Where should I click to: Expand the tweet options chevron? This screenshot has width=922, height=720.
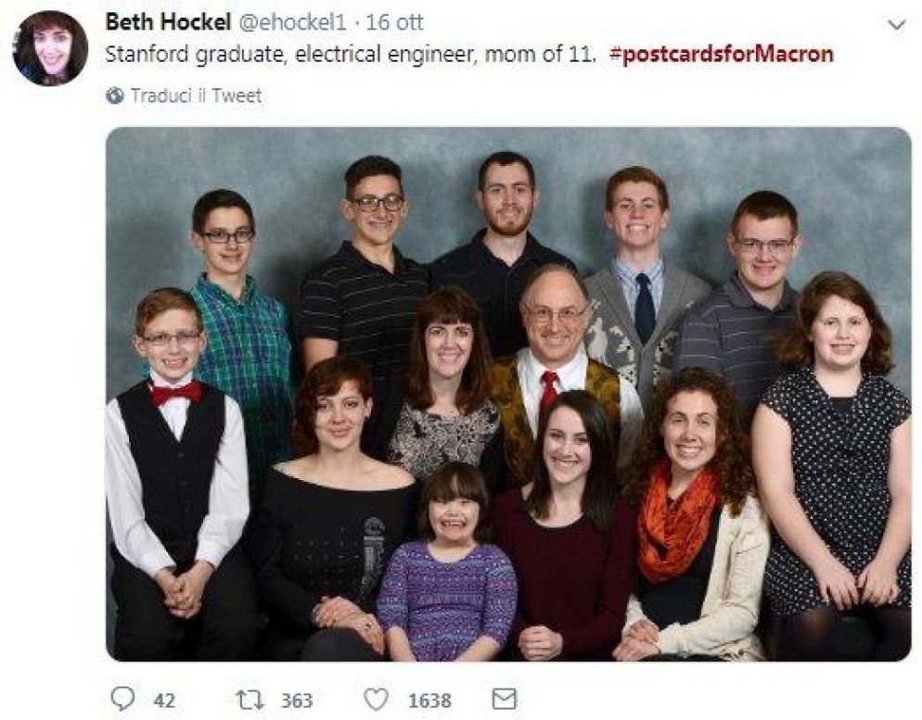pos(896,26)
